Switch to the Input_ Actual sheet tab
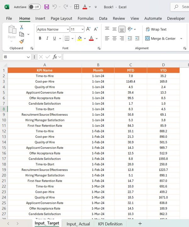The width and height of the screenshot is (189, 227). click(x=78, y=224)
